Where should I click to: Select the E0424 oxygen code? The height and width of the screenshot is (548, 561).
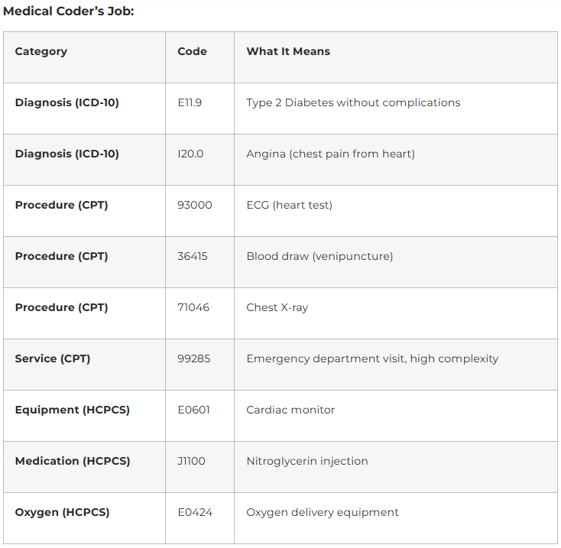click(x=195, y=512)
